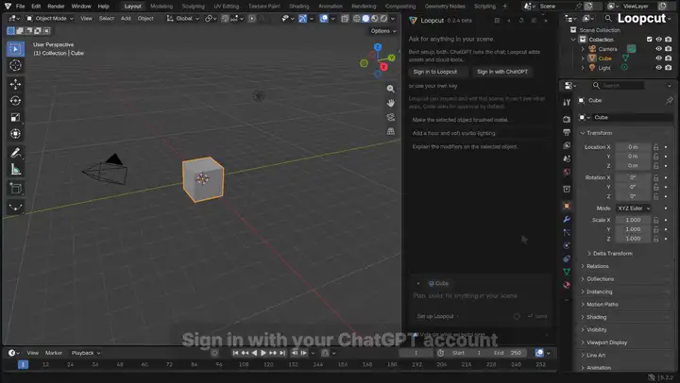Click or use your own key link
The image size is (680, 383).
(433, 86)
